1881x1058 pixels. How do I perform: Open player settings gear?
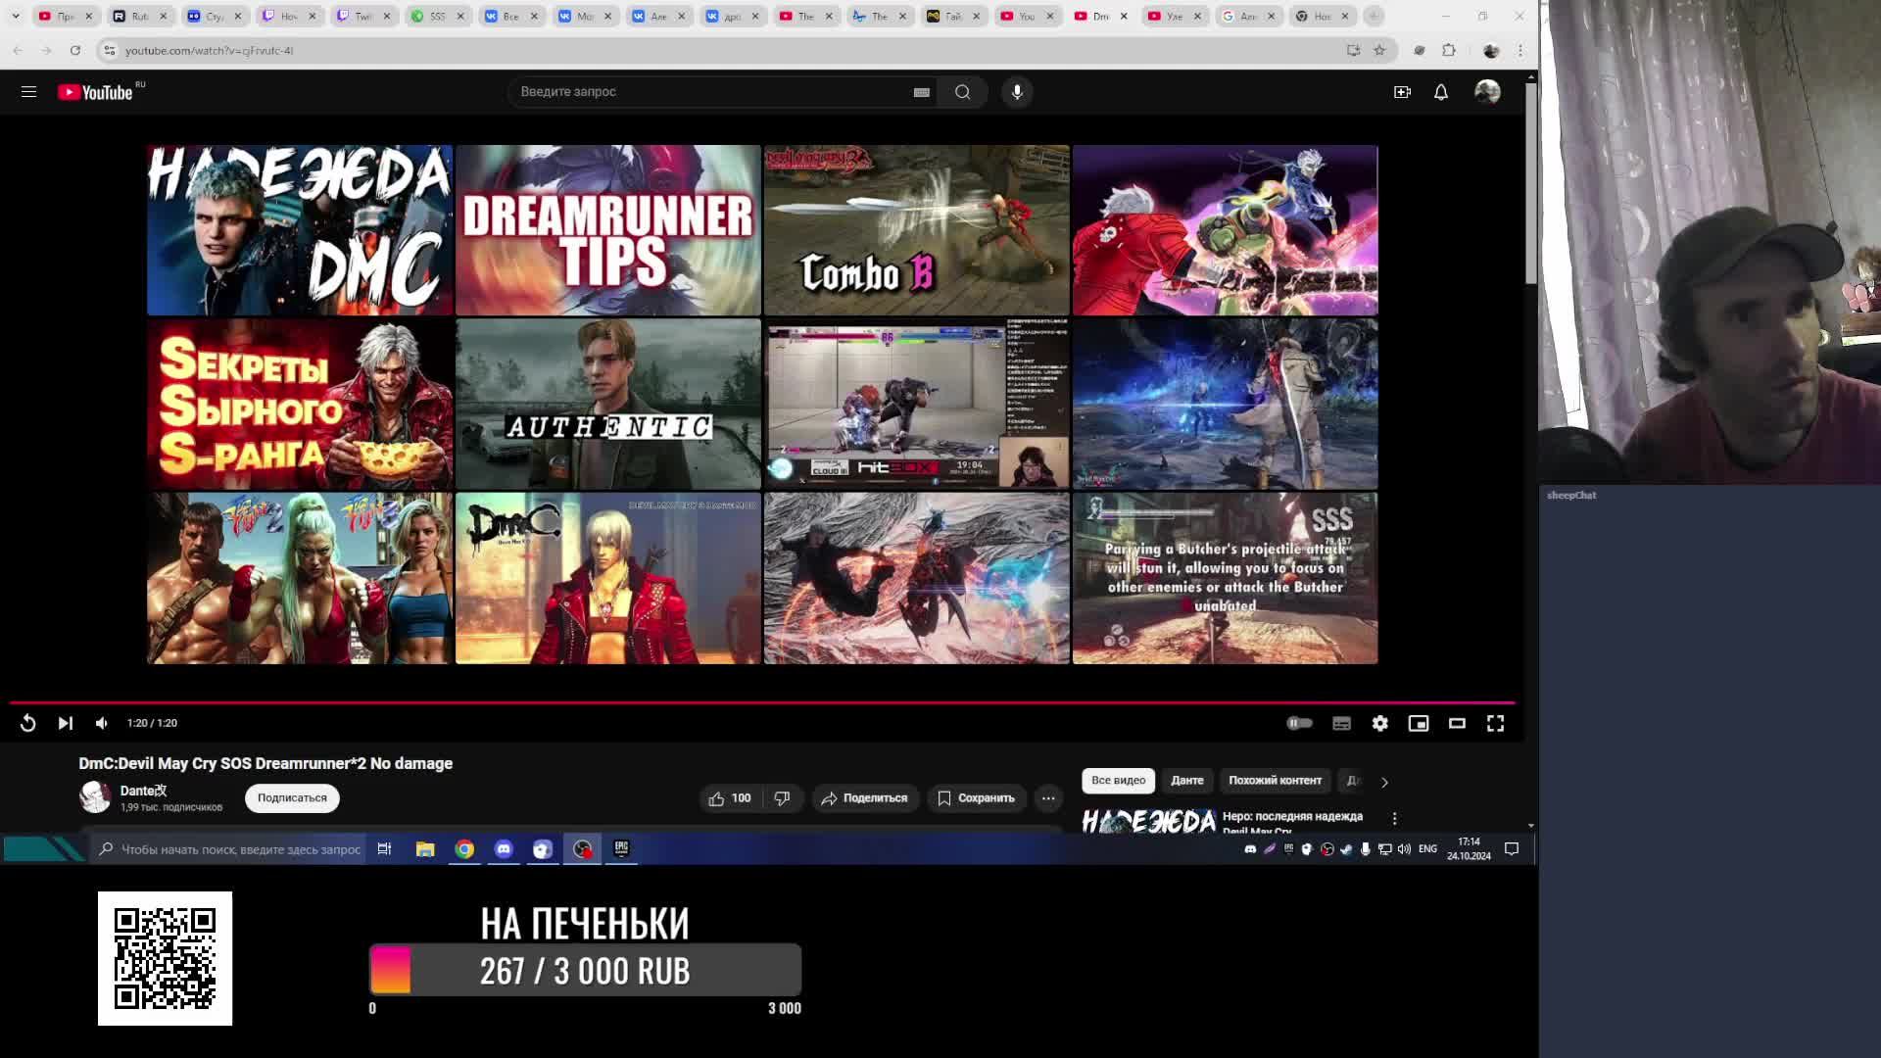pyautogui.click(x=1379, y=723)
